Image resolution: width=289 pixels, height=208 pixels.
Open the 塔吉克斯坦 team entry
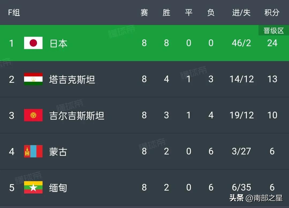pos(72,80)
